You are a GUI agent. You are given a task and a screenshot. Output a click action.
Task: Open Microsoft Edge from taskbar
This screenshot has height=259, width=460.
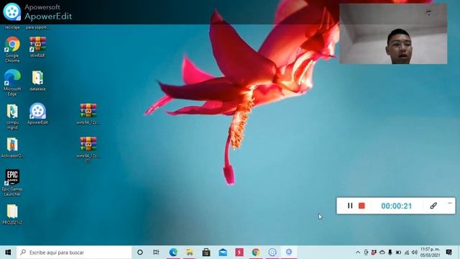click(x=173, y=253)
